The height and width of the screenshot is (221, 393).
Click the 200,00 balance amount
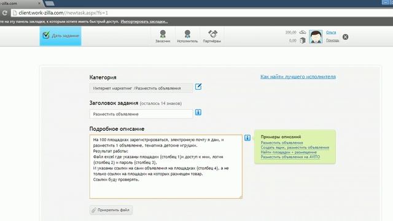coord(290,33)
